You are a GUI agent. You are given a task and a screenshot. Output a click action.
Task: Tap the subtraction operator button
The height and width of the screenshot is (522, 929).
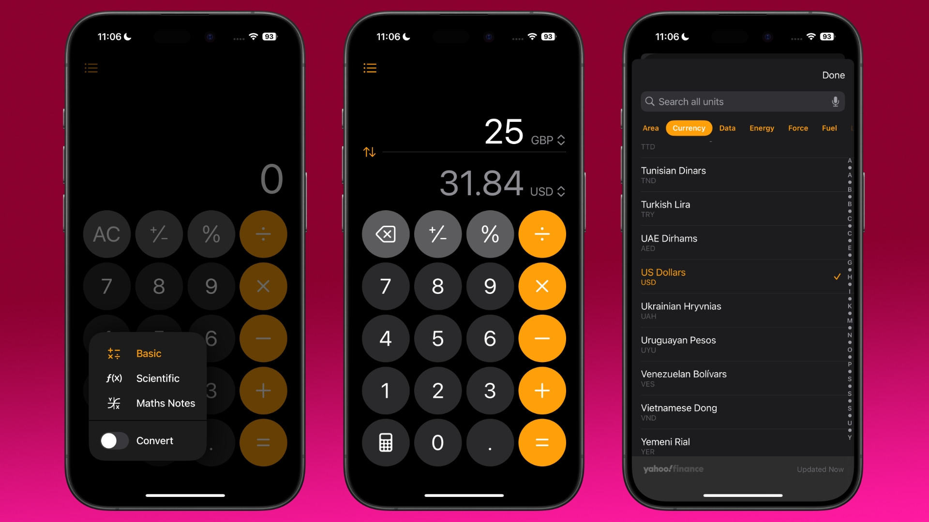tap(541, 338)
